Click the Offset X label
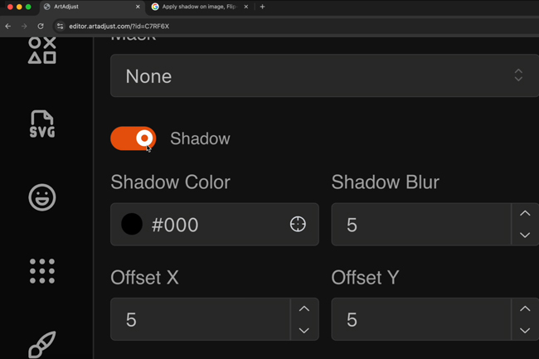 click(x=145, y=278)
